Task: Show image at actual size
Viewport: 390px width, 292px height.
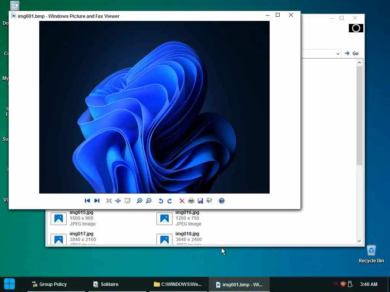Action: pos(118,201)
